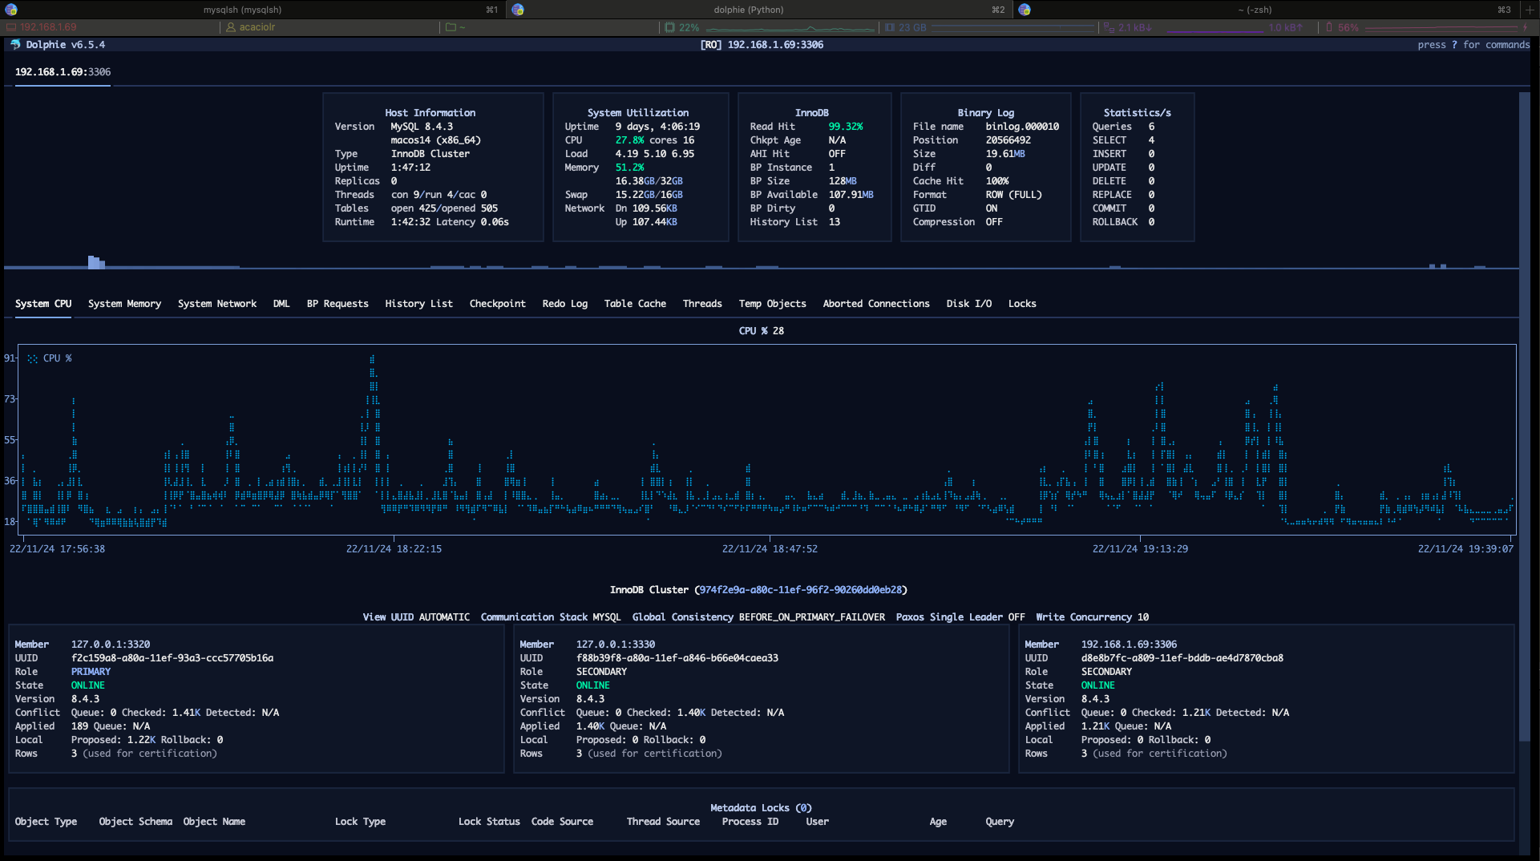1540x861 pixels.
Task: Open the History List graph tab
Action: (x=418, y=304)
